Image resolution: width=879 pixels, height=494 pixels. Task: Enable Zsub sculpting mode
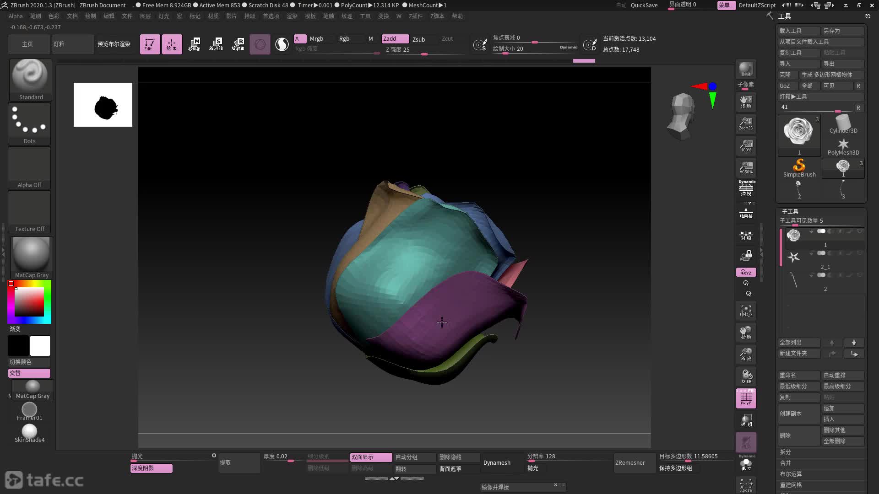point(418,39)
